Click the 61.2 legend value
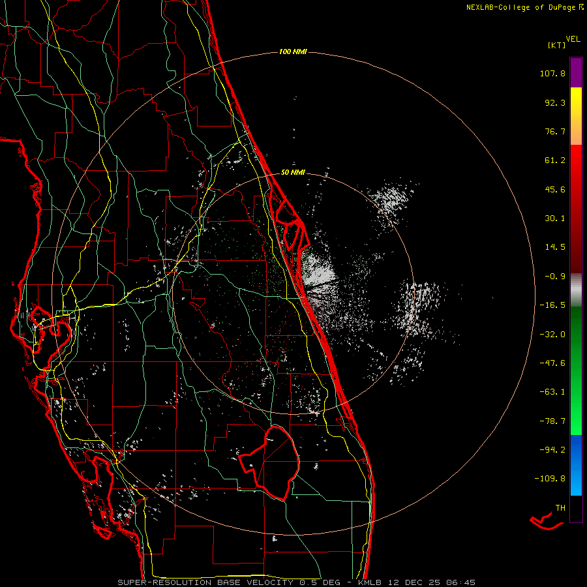The height and width of the screenshot is (587, 587). click(555, 160)
